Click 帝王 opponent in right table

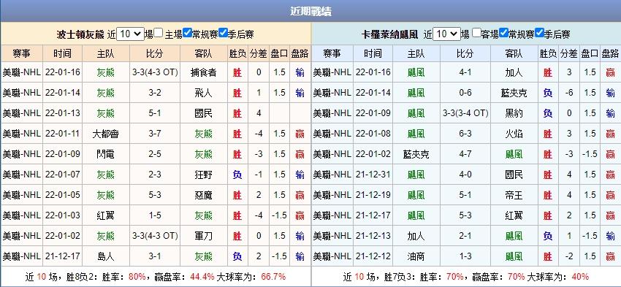click(514, 195)
